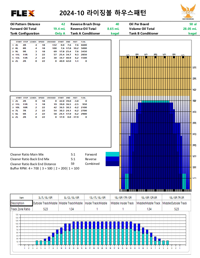Select the forward CROSSED value 132
Image resolution: width=200 pixels, height=258 pixels.
tap(54, 45)
